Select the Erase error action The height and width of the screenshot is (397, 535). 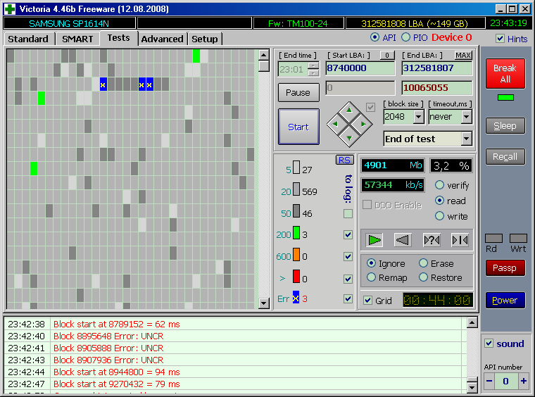(x=424, y=263)
